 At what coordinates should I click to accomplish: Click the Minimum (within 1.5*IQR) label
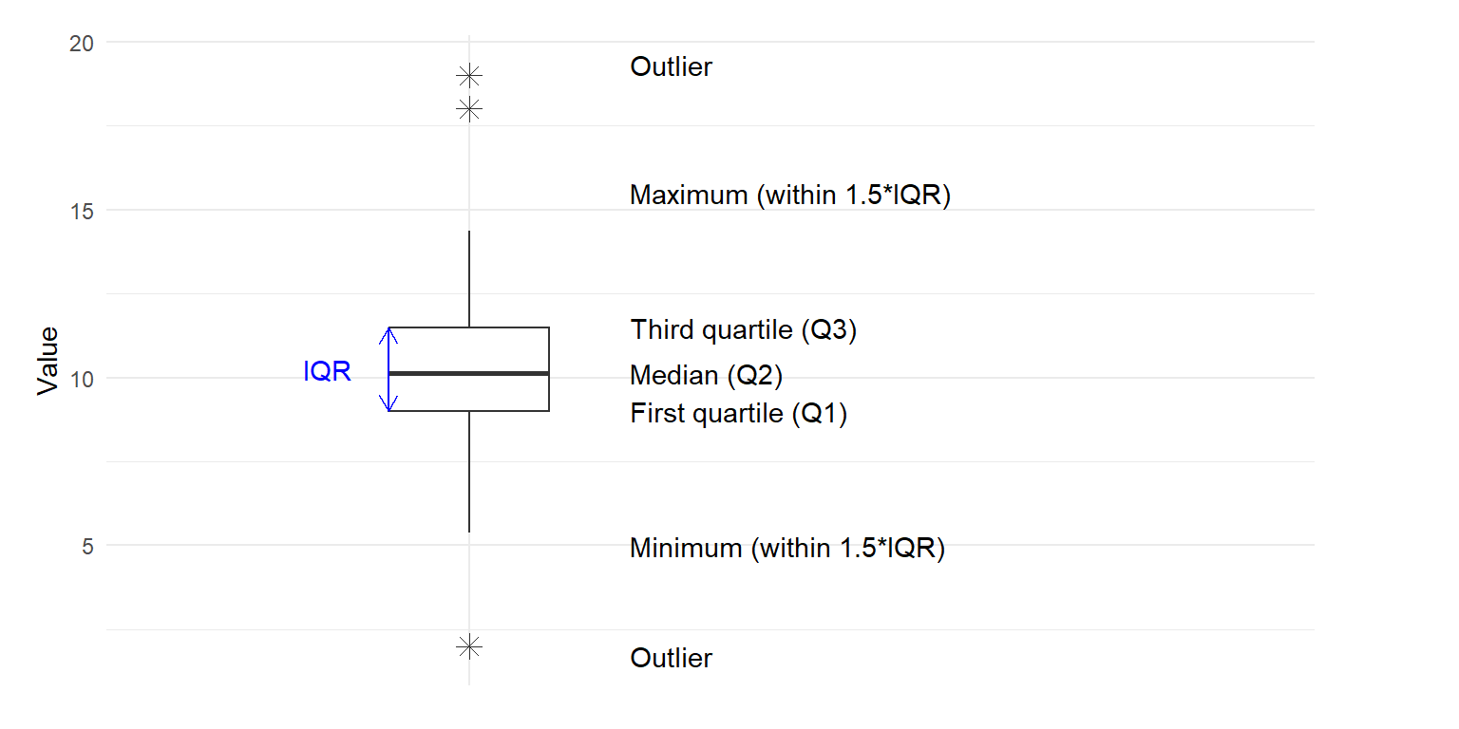pyautogui.click(x=787, y=549)
